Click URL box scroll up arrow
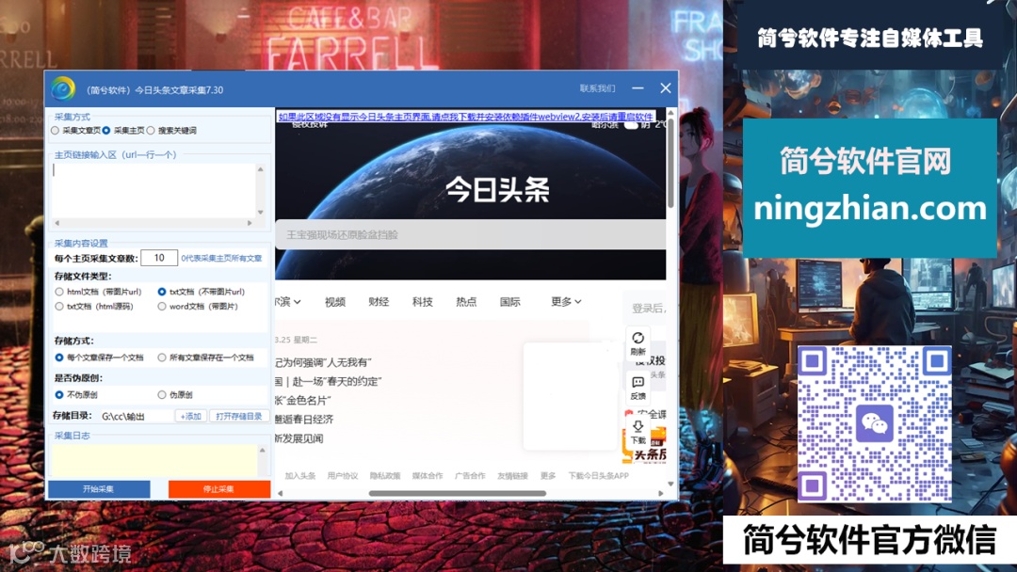The image size is (1017, 572). (x=260, y=169)
